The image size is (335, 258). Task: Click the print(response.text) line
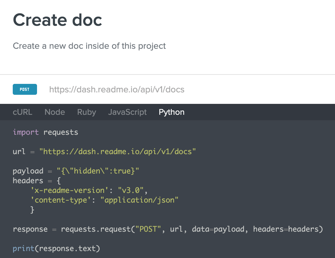tap(56, 249)
